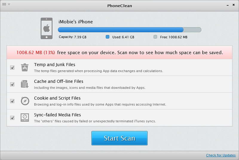Toggle the Cookie and Script Files checkbox

pos(12,101)
